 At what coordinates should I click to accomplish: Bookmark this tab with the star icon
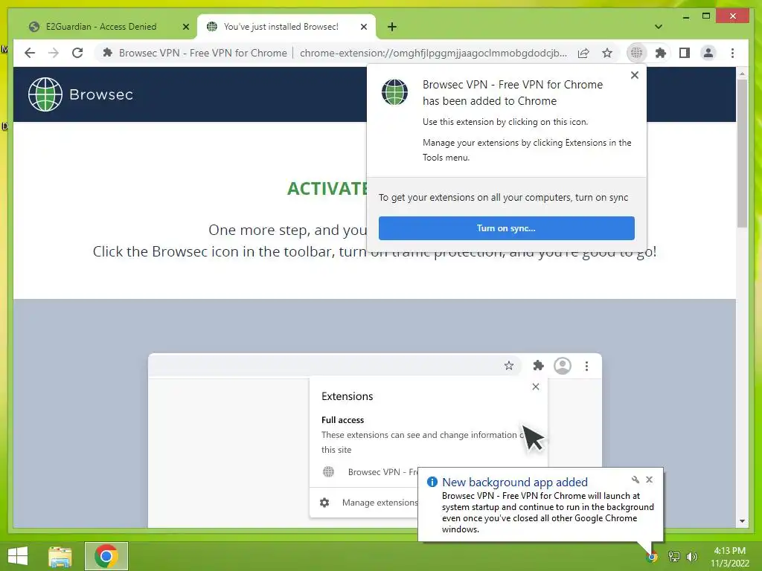(x=607, y=53)
